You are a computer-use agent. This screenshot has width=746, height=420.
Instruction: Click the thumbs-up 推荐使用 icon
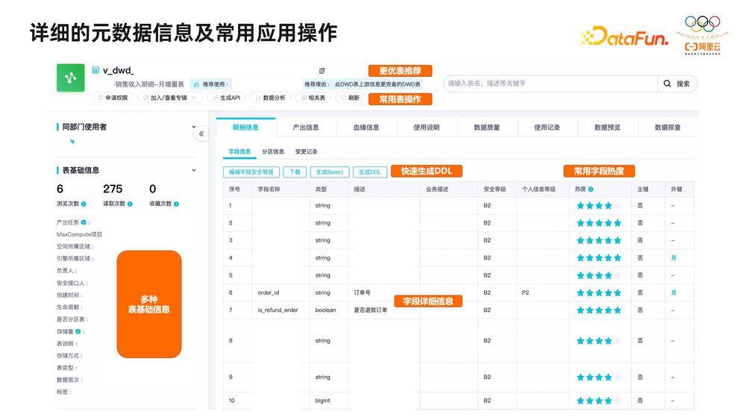[197, 85]
